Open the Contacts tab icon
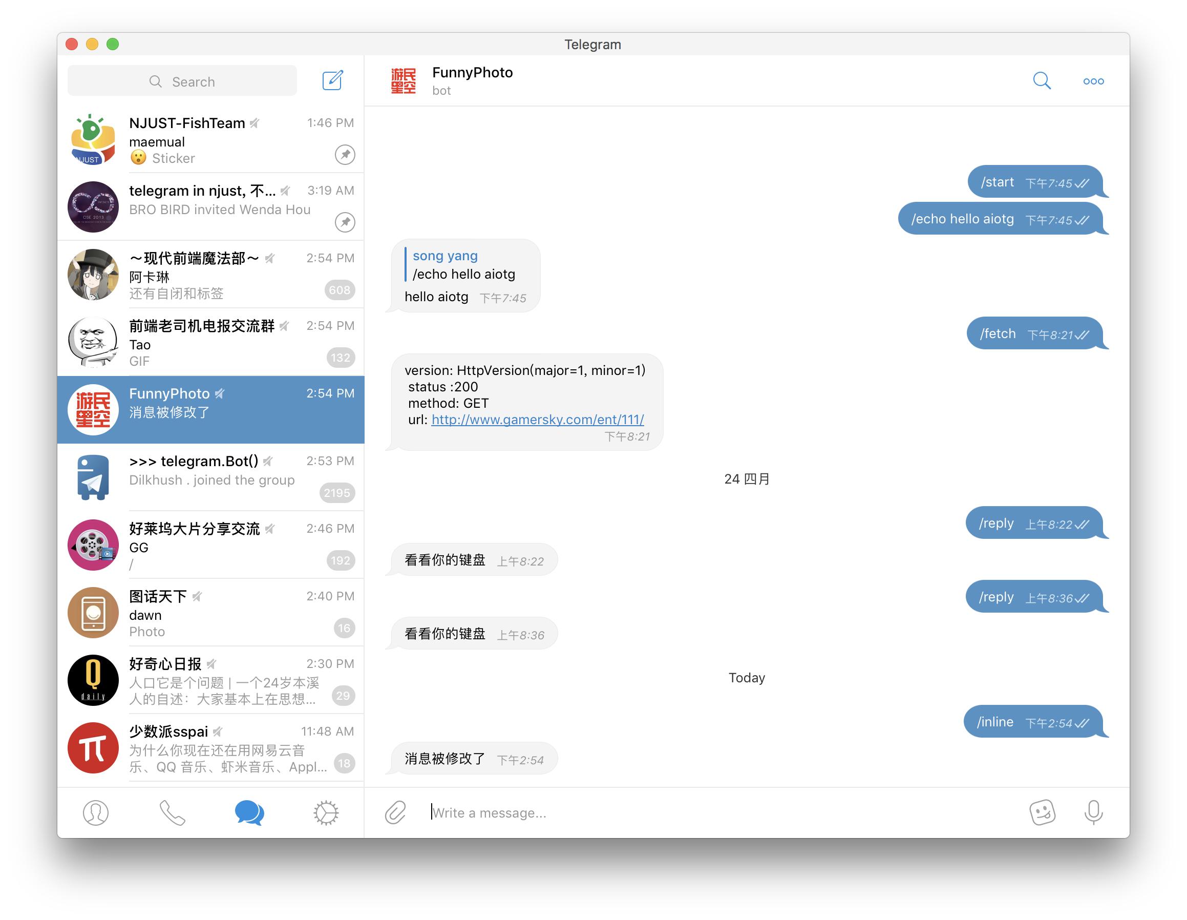Screen dimensions: 1187x920 click(x=96, y=812)
